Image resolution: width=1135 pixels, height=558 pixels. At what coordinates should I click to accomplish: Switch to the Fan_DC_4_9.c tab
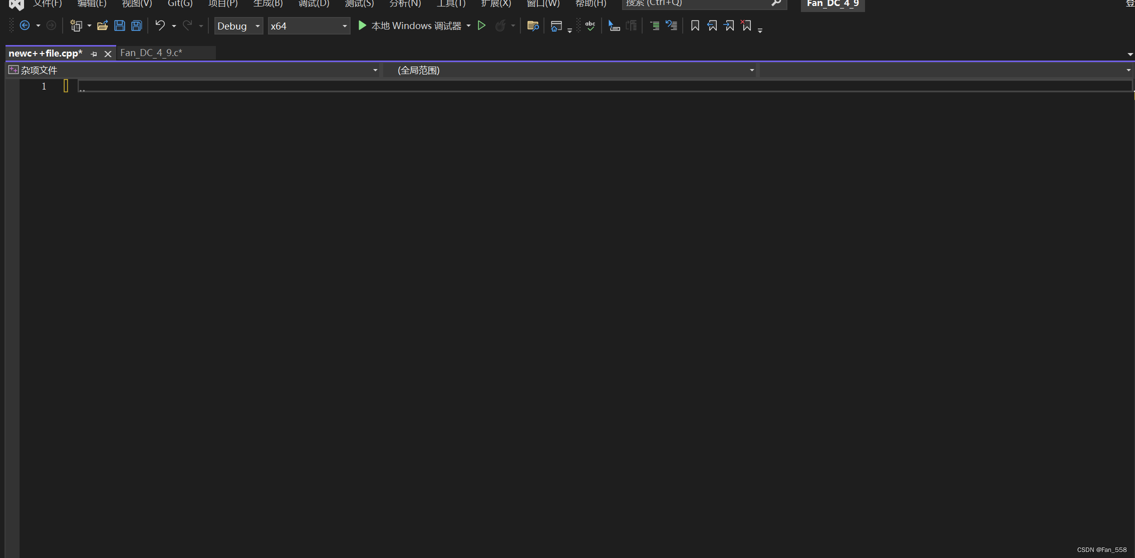[x=151, y=53]
